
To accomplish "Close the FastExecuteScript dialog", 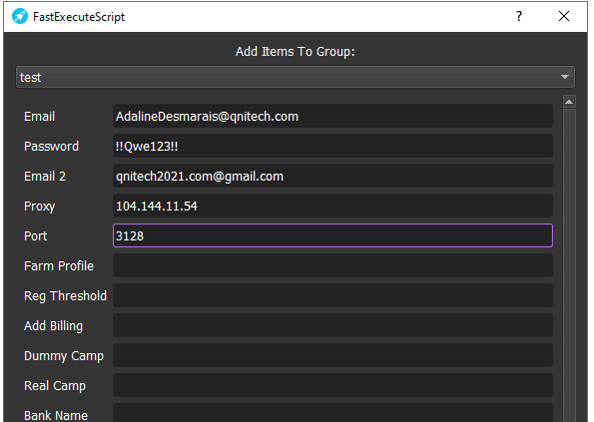I will click(x=564, y=16).
